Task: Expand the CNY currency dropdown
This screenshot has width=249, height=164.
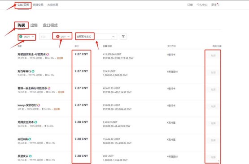Action: click(62, 37)
